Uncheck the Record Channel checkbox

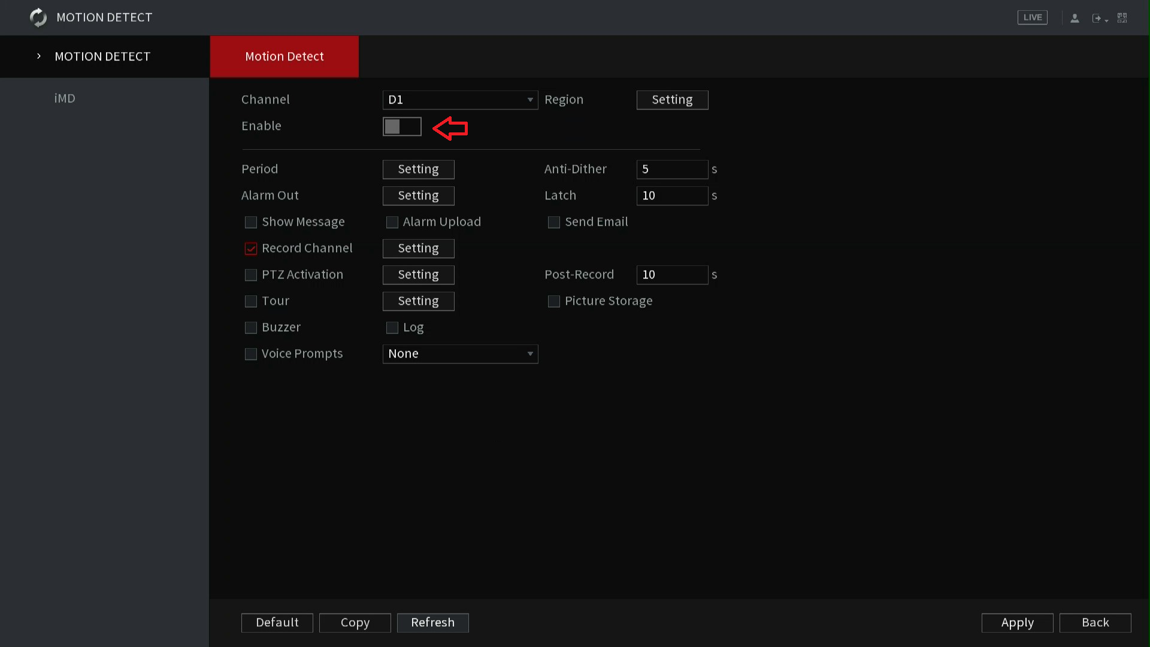tap(251, 248)
